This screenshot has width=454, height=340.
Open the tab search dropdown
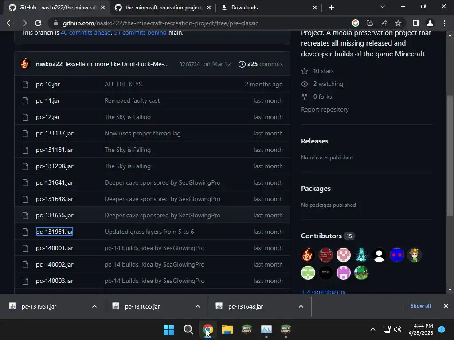click(x=383, y=6)
